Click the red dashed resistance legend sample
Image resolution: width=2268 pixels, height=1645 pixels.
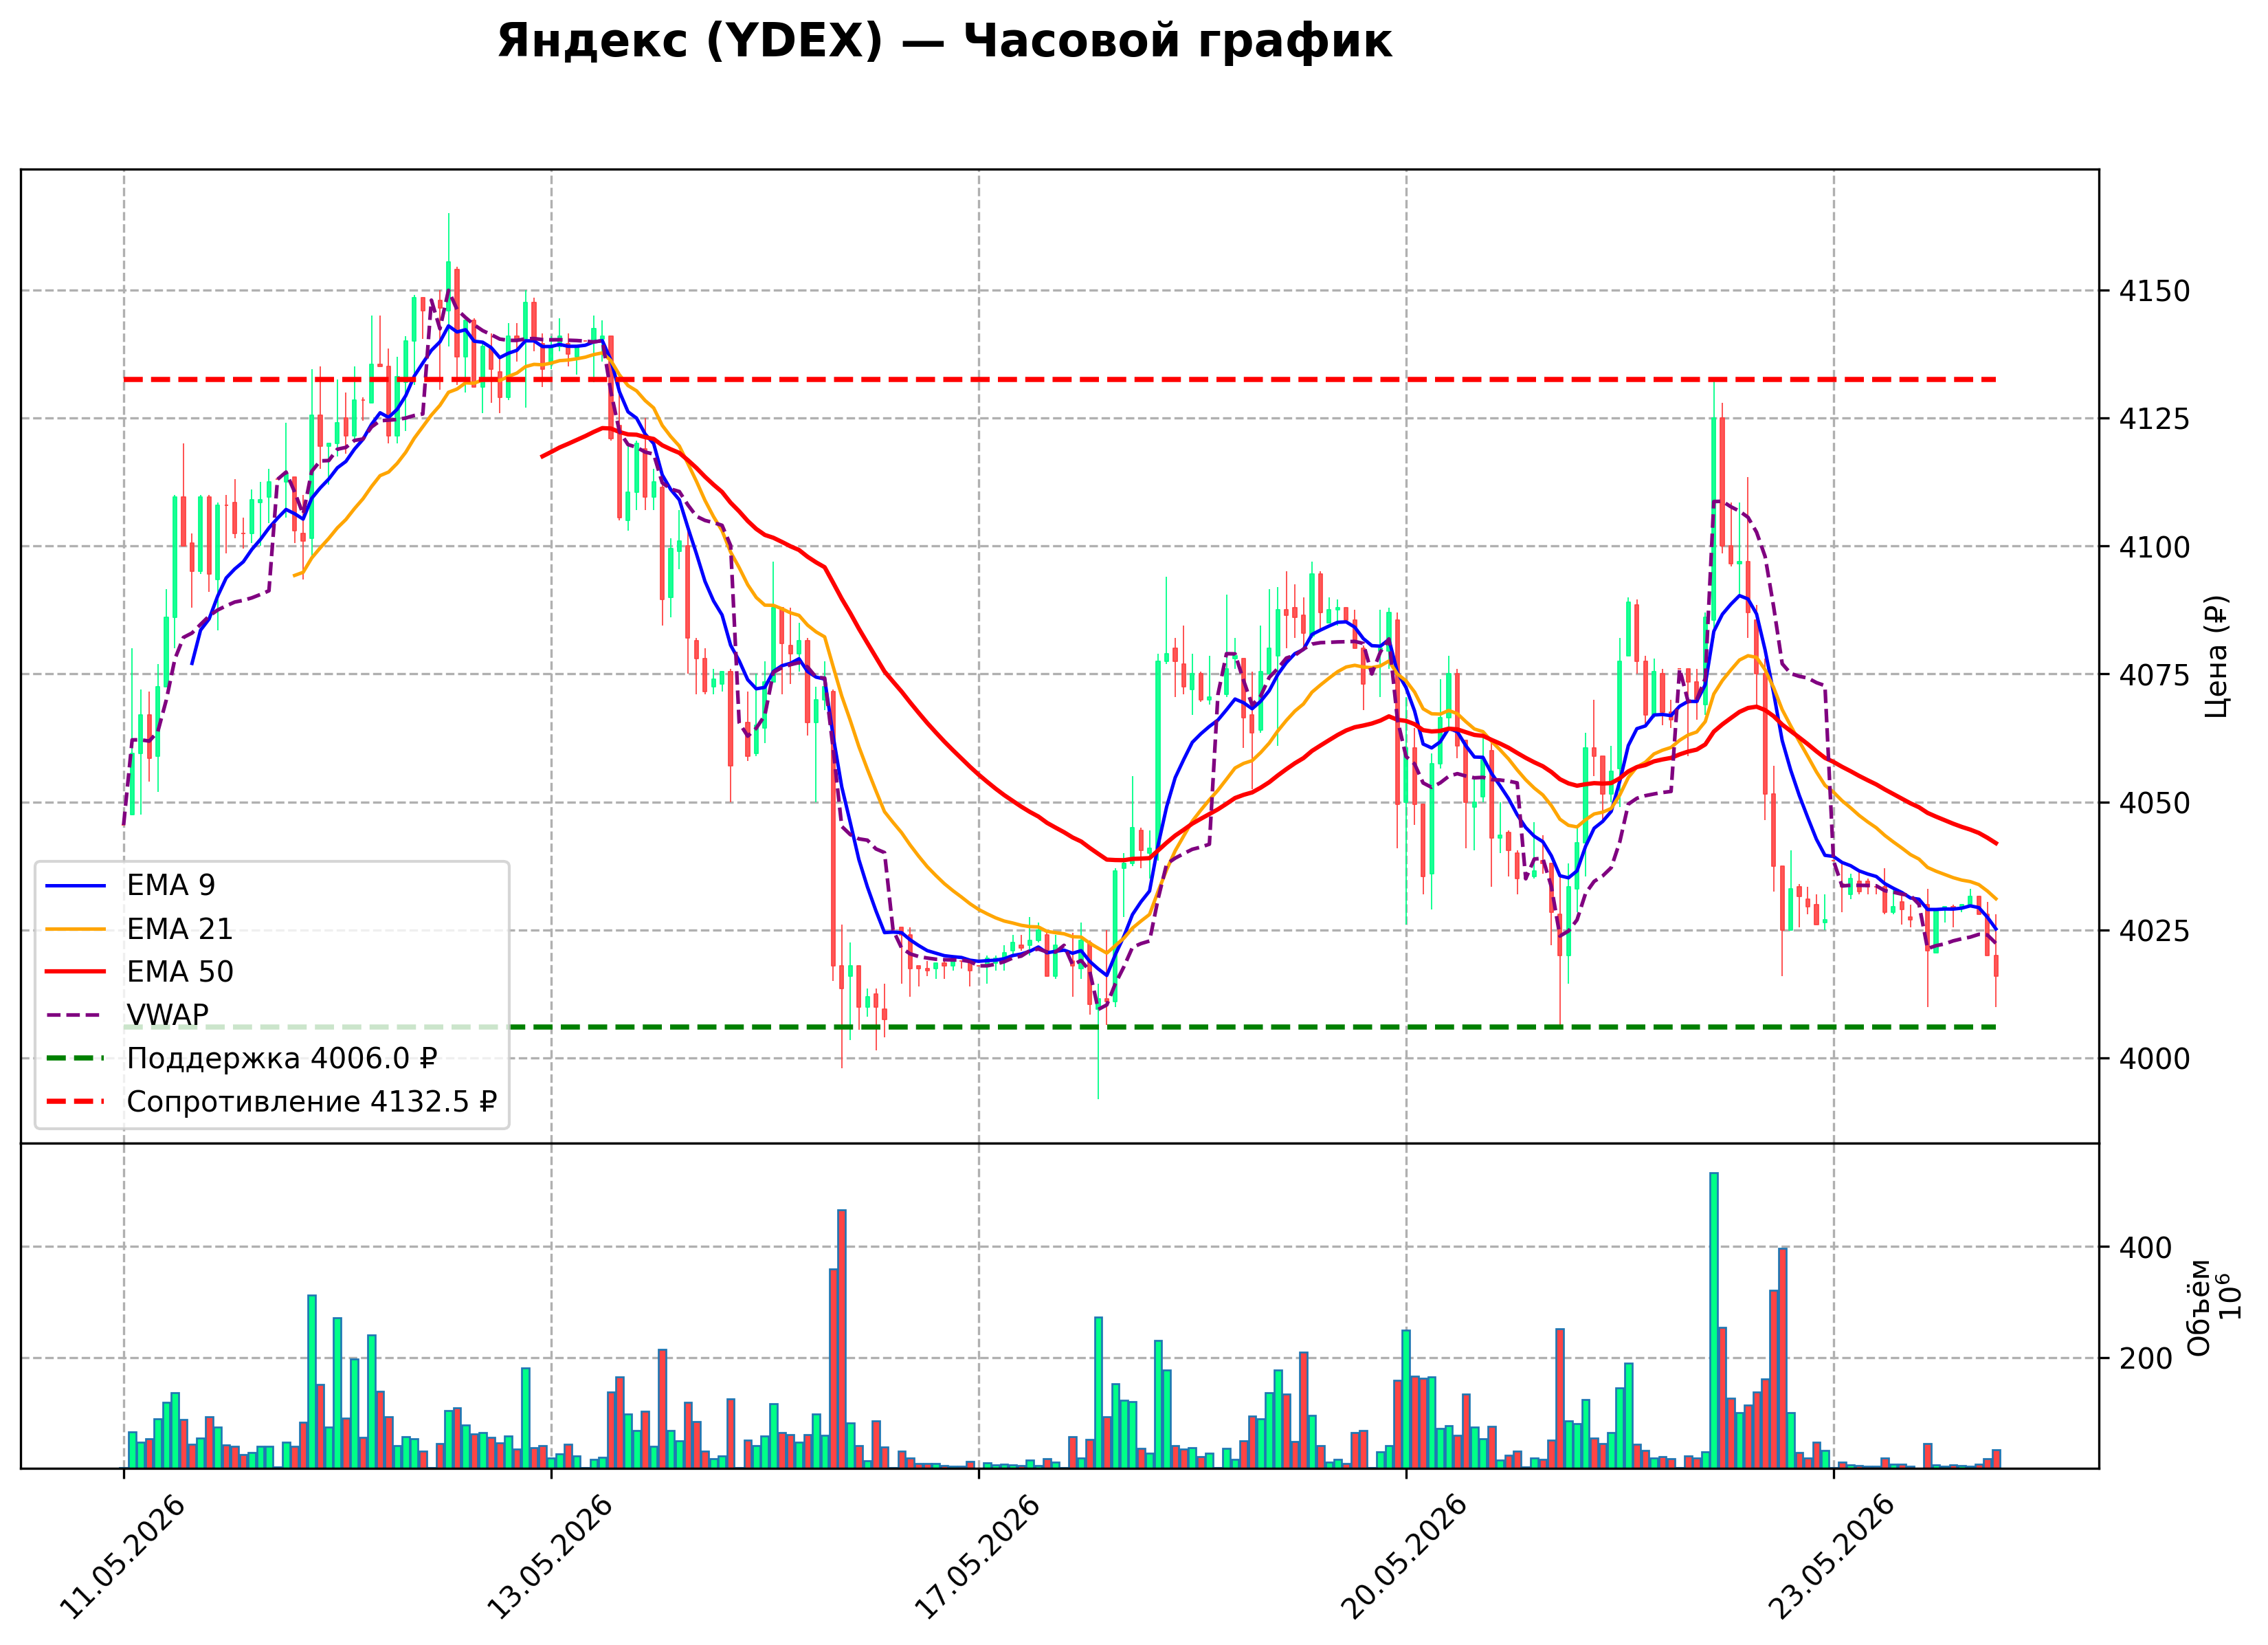76,1102
